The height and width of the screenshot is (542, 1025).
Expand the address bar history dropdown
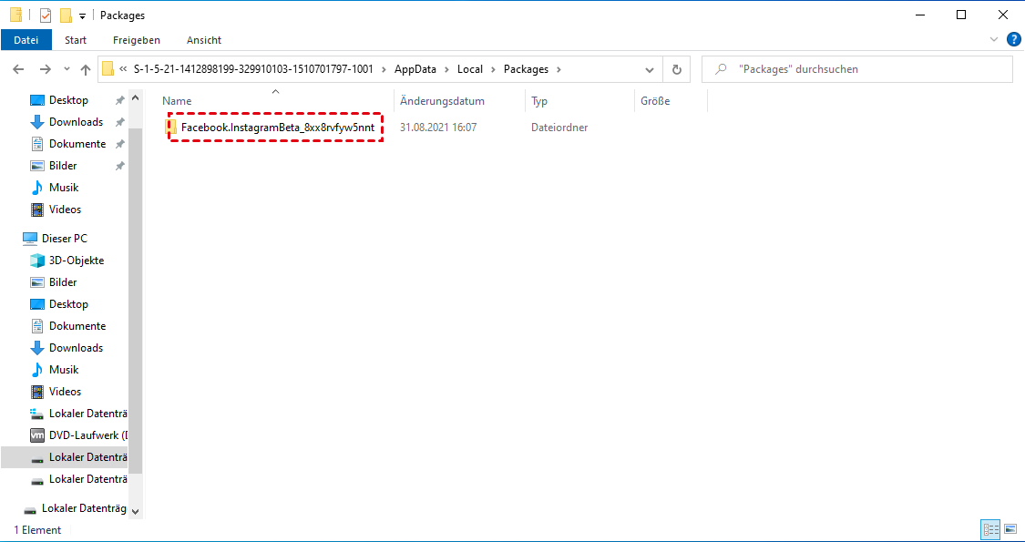pyautogui.click(x=649, y=69)
